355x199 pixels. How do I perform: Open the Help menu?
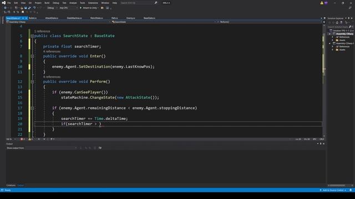point(115,3)
